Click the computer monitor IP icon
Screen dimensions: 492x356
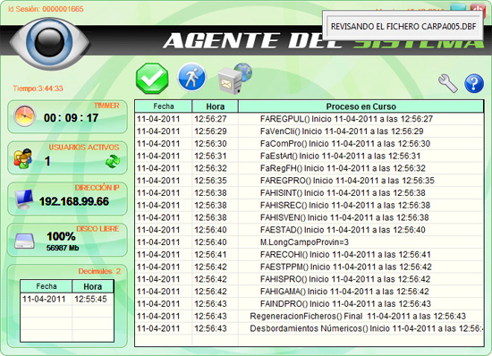tap(24, 199)
